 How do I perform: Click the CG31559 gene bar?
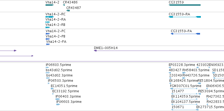point(185,5)
